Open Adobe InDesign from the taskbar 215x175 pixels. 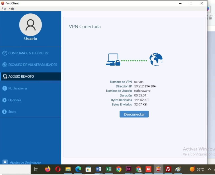(x=128, y=169)
